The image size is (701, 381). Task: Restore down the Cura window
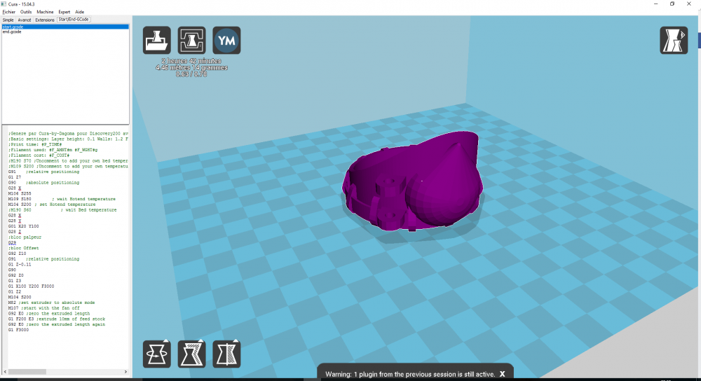coord(672,4)
